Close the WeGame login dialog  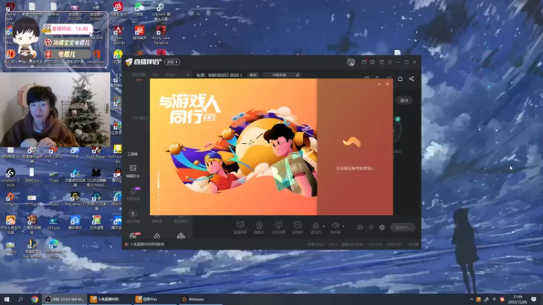click(x=388, y=84)
